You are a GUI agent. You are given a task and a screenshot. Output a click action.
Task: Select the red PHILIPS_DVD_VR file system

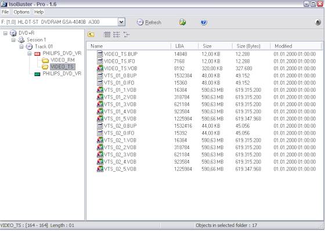[x=62, y=53]
